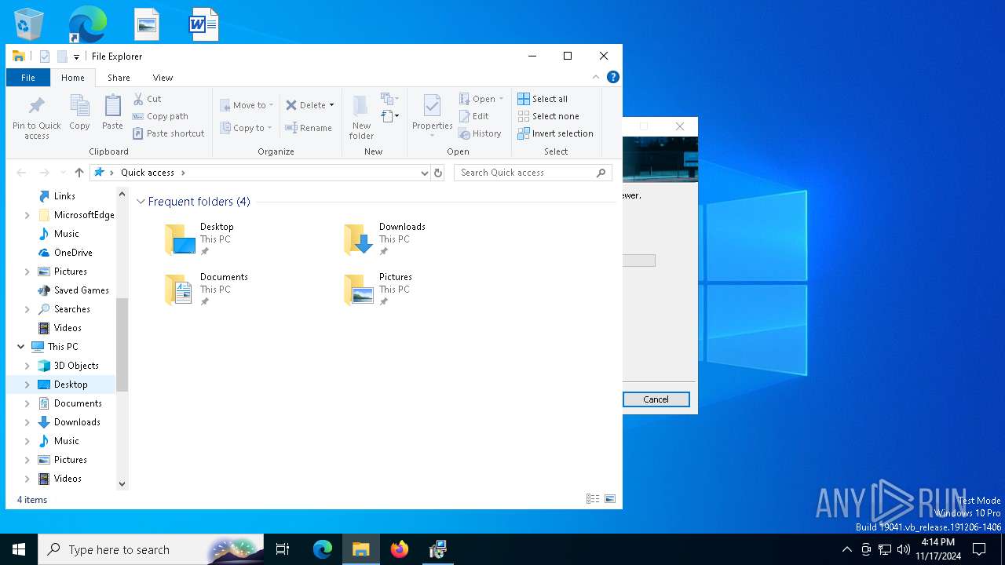Select Saved Games in navigation tree
This screenshot has height=565, width=1005.
click(x=81, y=290)
